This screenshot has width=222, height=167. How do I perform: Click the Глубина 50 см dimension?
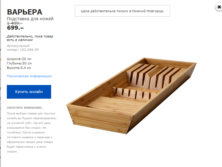[19, 63]
